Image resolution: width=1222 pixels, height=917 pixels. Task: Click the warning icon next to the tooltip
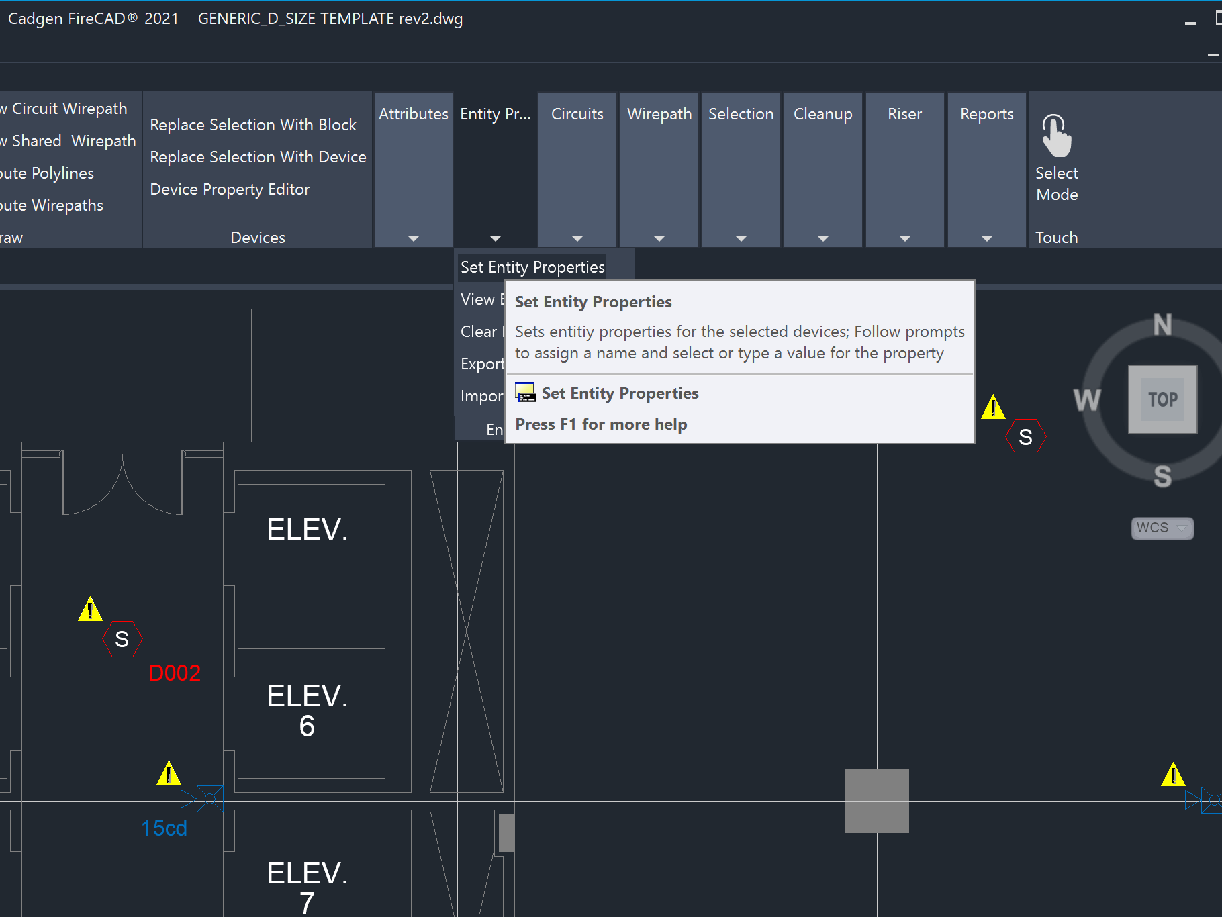[993, 407]
